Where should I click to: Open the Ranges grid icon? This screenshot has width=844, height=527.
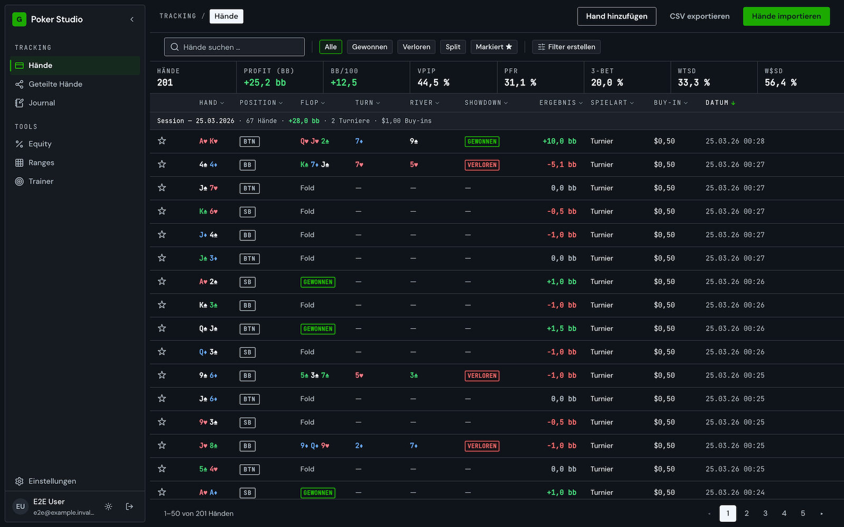pyautogui.click(x=20, y=163)
